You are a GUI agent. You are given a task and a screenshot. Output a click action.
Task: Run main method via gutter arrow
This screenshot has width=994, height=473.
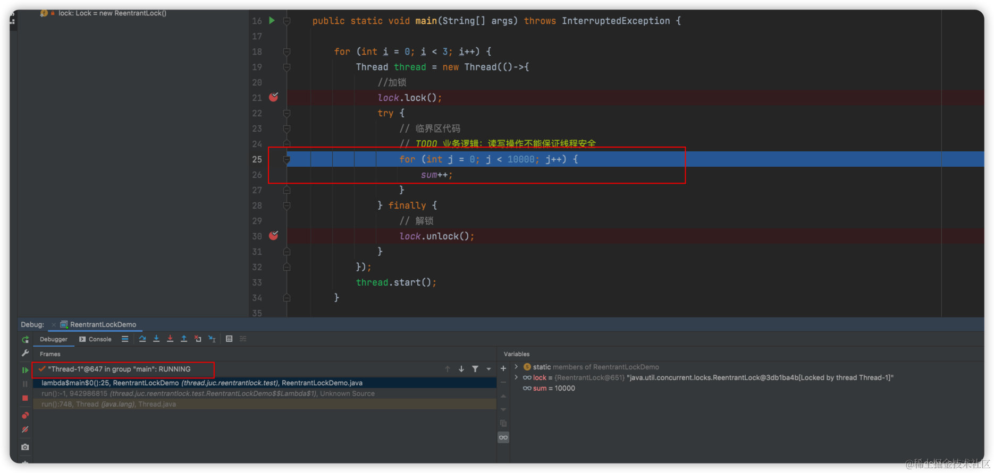pos(272,21)
